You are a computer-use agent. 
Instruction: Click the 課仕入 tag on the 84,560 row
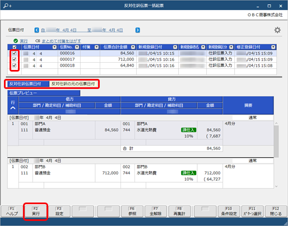tap(188, 130)
